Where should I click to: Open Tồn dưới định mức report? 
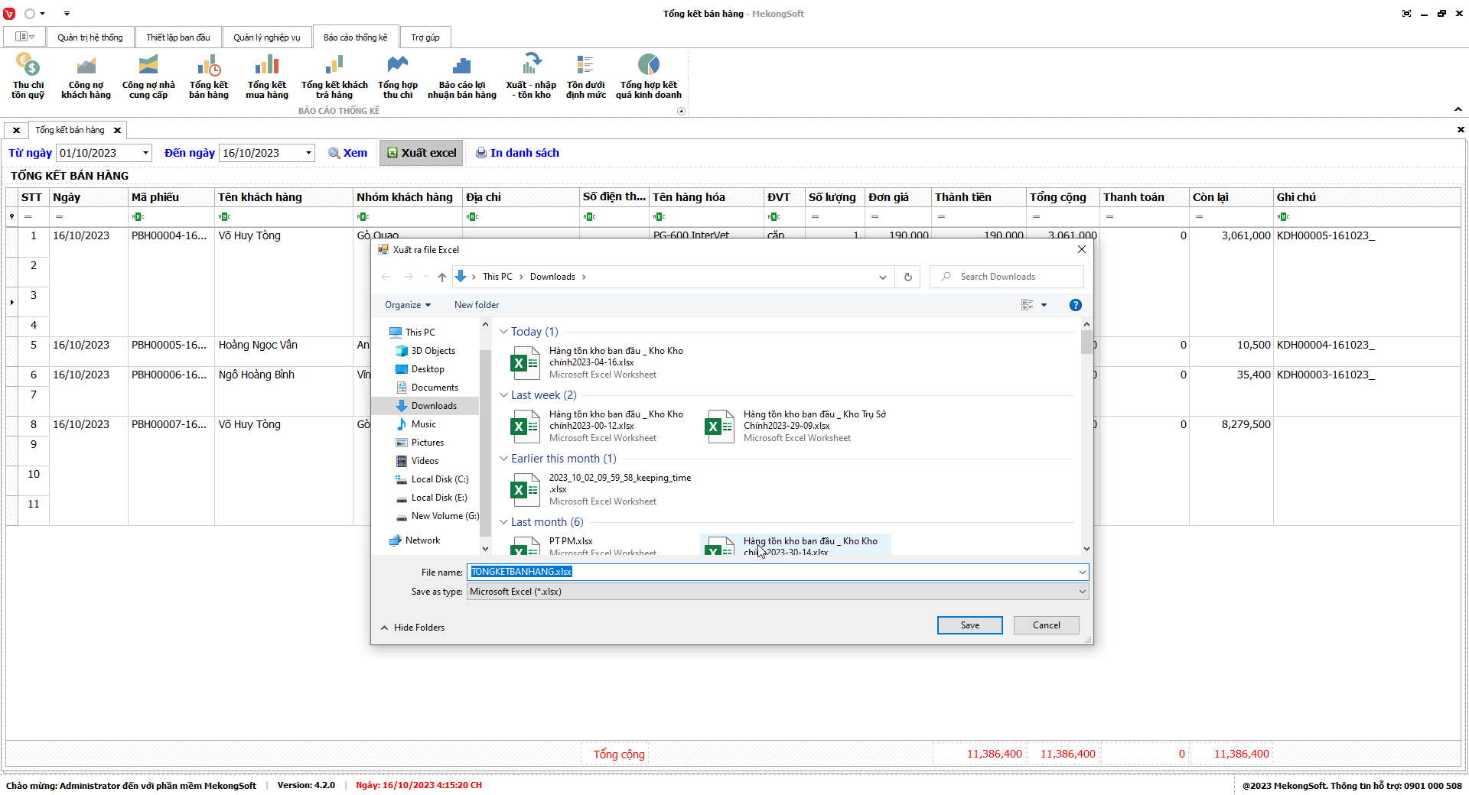[585, 76]
